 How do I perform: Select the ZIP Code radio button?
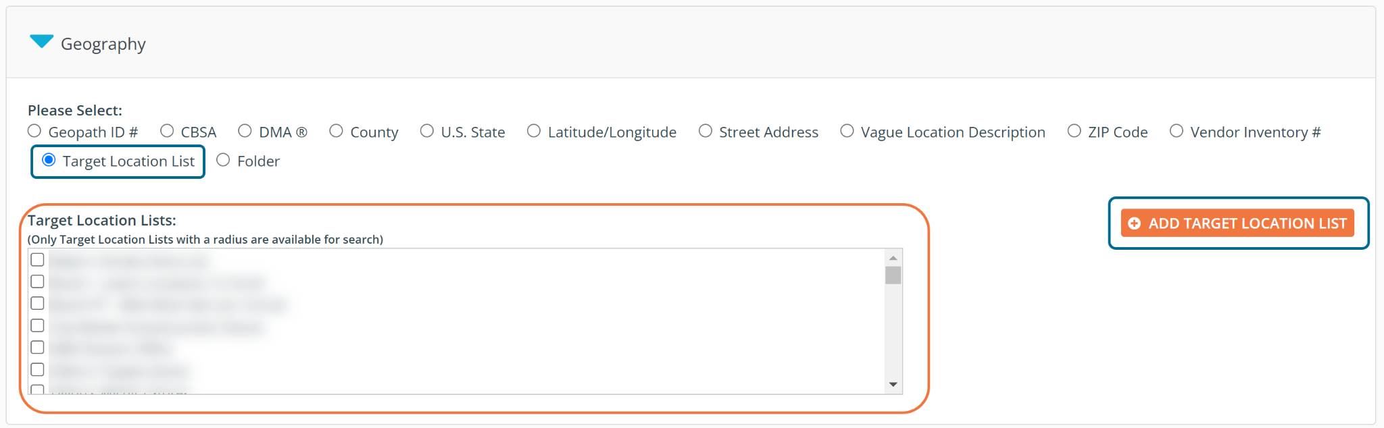1074,131
